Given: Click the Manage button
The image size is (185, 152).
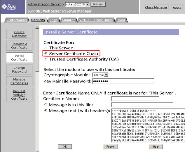Looking at the screenshot, I should point(98,4).
